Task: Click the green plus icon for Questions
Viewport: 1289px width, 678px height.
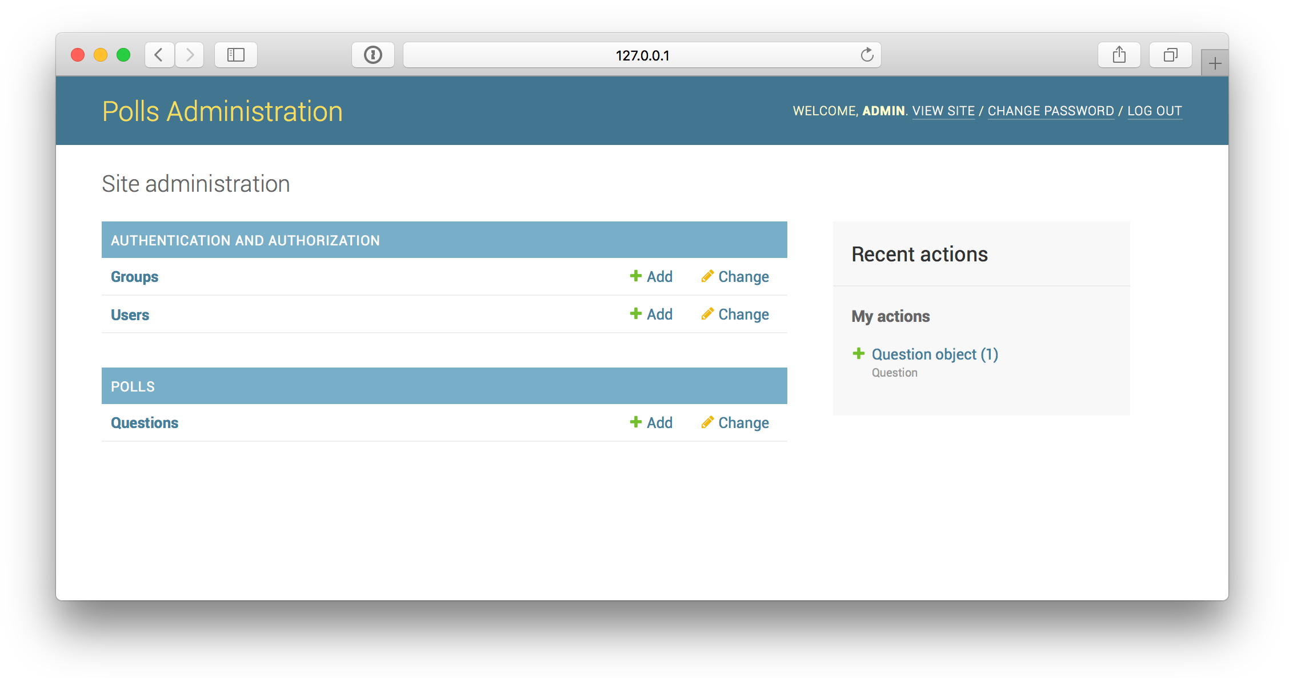Action: click(636, 422)
